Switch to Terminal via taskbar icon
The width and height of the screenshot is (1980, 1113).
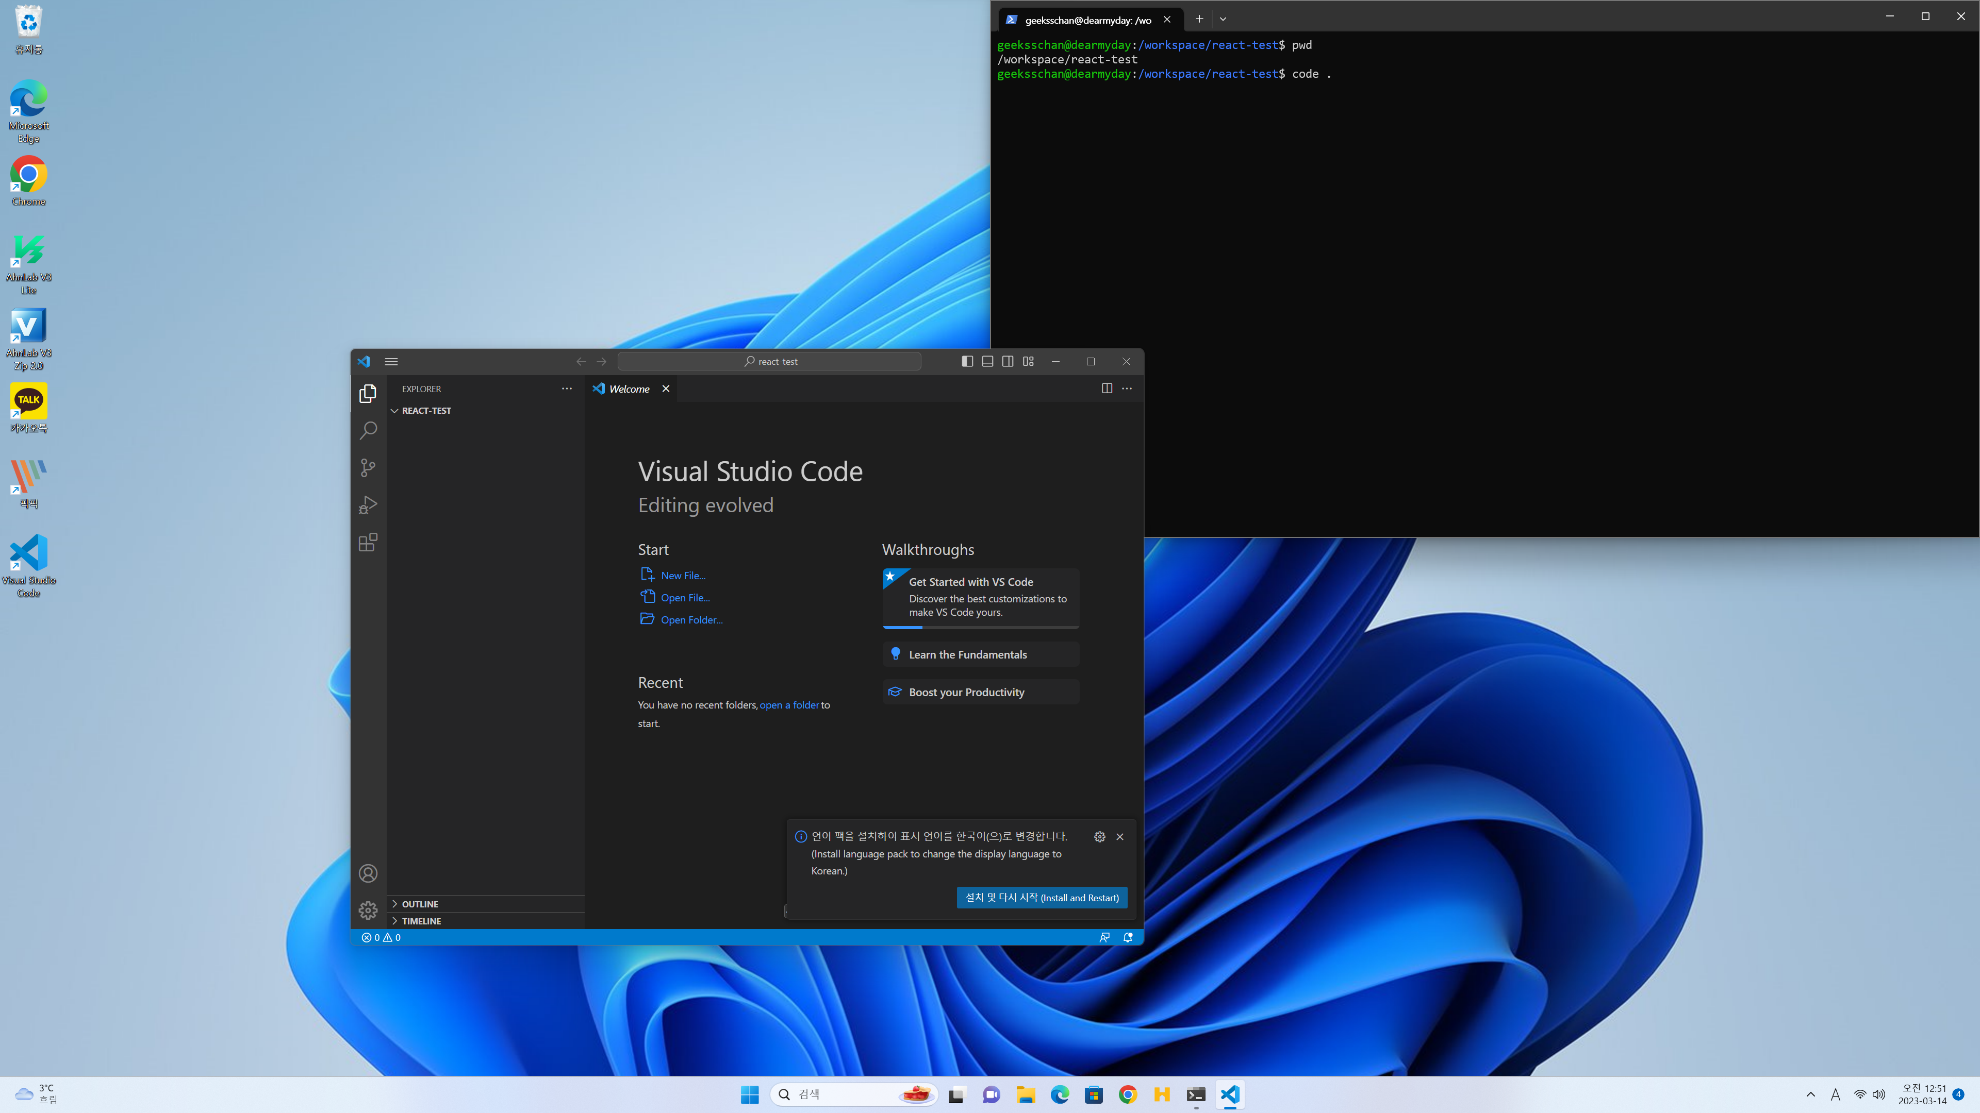1196,1094
